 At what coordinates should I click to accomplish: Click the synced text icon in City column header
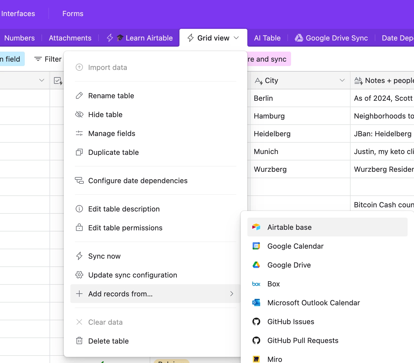(259, 81)
